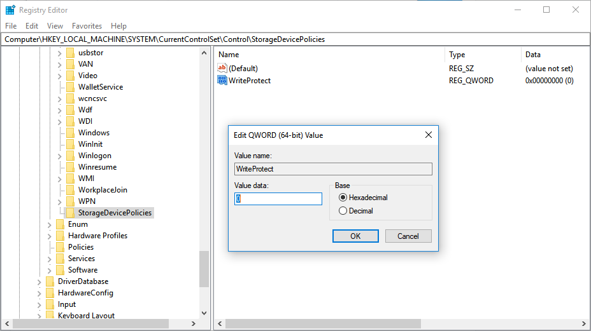Select the Decimal base radio button
The width and height of the screenshot is (591, 331).
pos(343,211)
